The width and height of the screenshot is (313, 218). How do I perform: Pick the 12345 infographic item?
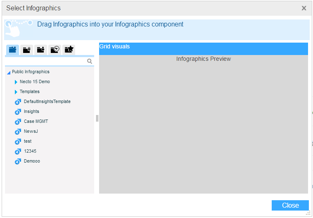click(x=30, y=151)
